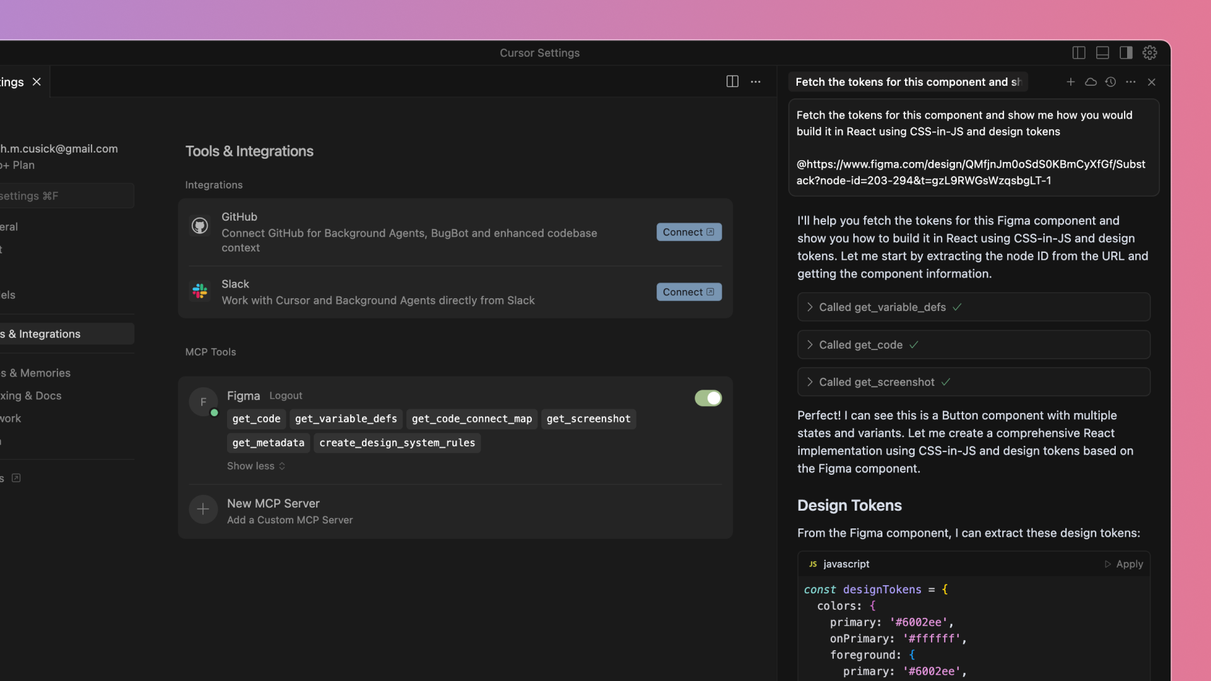Toggle the bottom panel layout icon
1211x681 pixels.
pos(1103,53)
